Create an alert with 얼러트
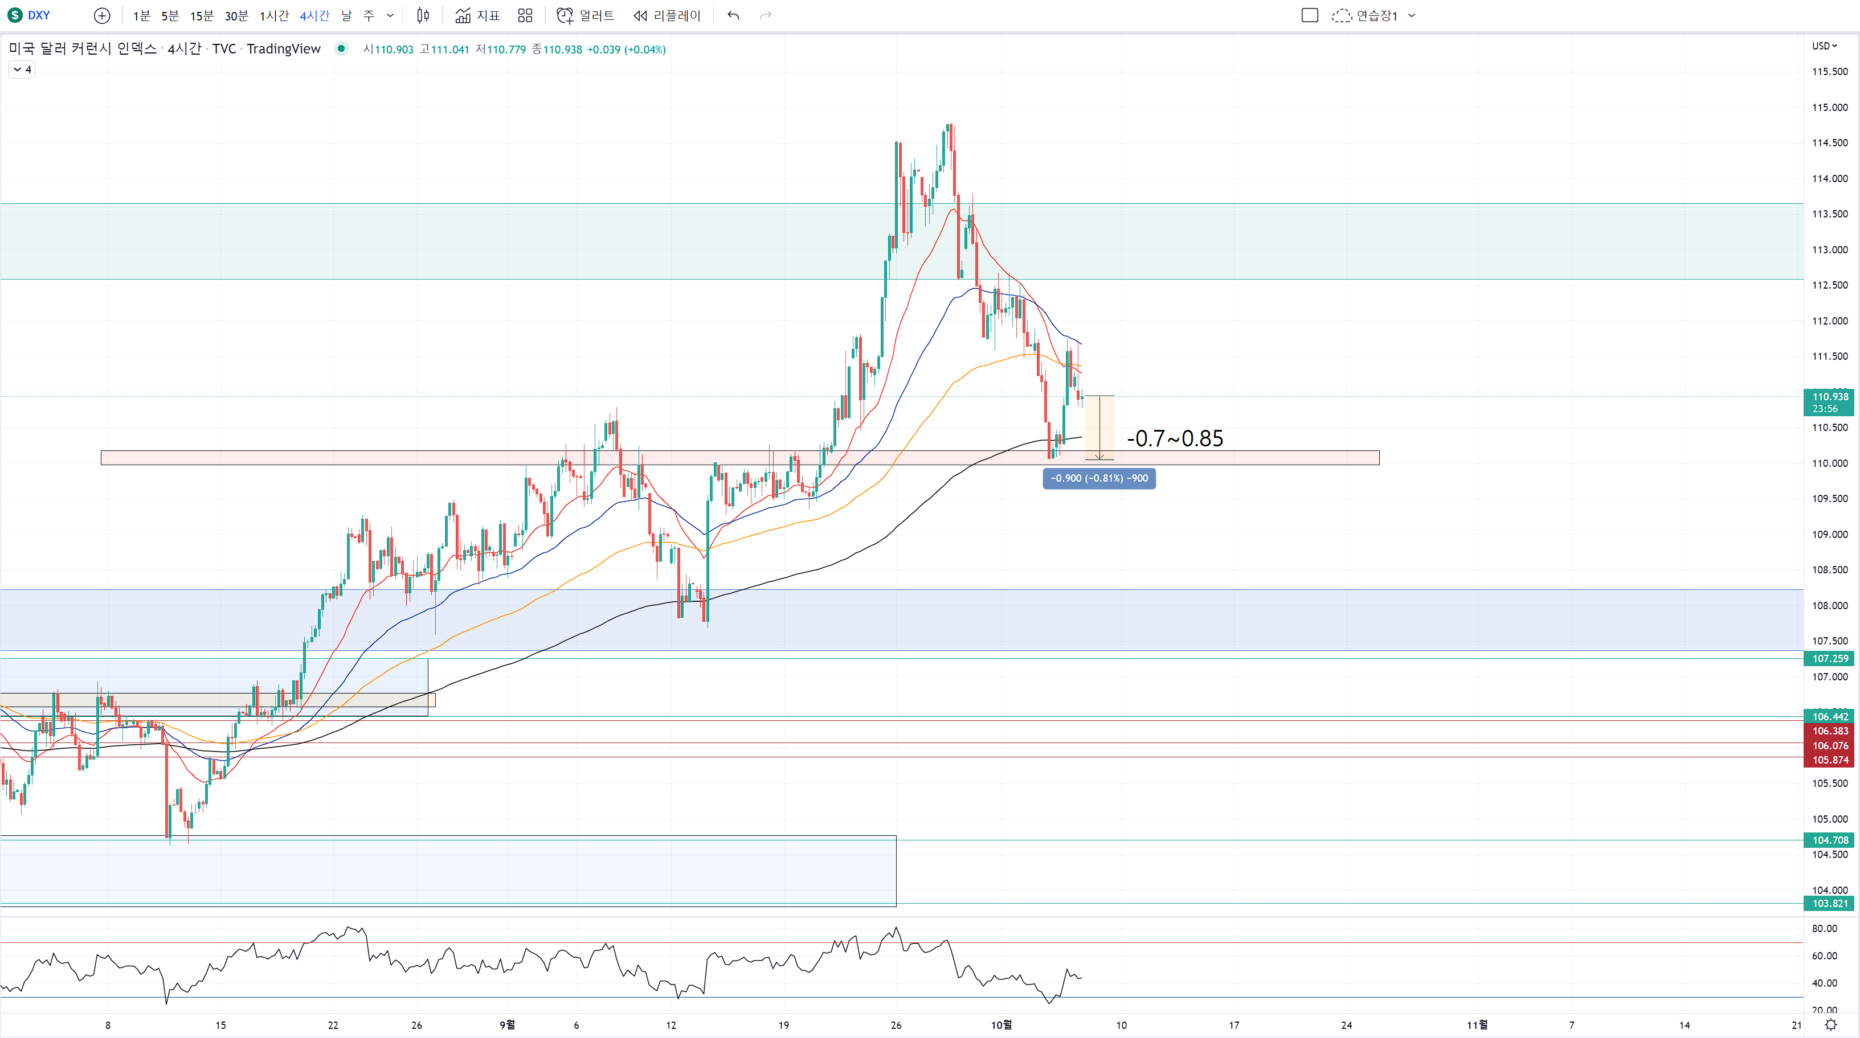The image size is (1860, 1038). [x=586, y=15]
